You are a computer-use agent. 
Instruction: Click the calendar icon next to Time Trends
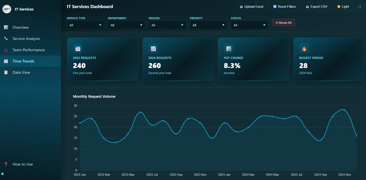tap(6, 61)
